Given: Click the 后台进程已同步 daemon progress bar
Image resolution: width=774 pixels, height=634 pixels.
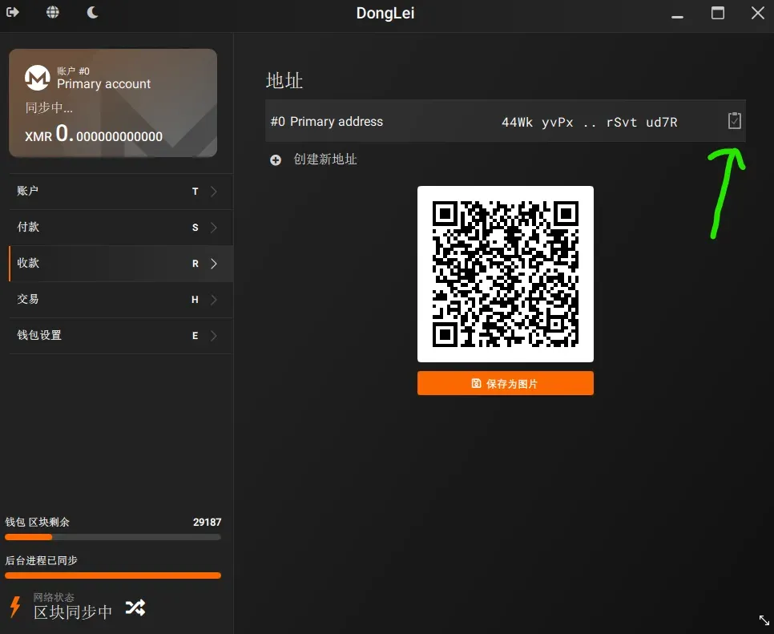Looking at the screenshot, I should pos(113,575).
